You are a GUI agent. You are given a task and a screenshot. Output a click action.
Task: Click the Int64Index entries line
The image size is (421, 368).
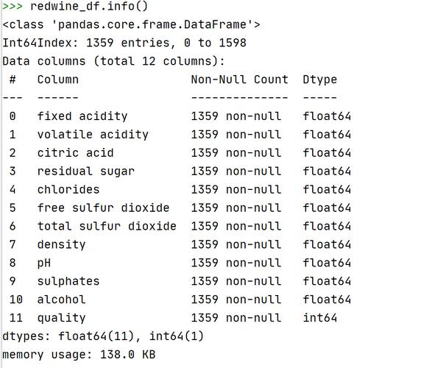(x=124, y=43)
